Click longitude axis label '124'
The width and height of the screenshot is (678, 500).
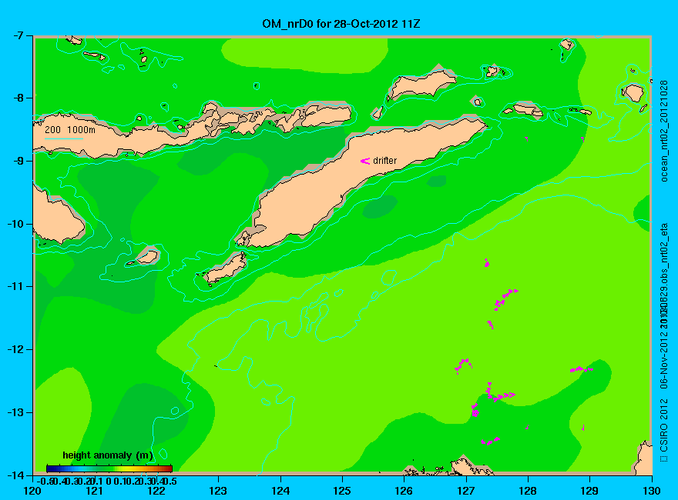click(280, 491)
